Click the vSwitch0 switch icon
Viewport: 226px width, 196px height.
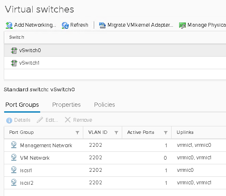tap(14, 50)
